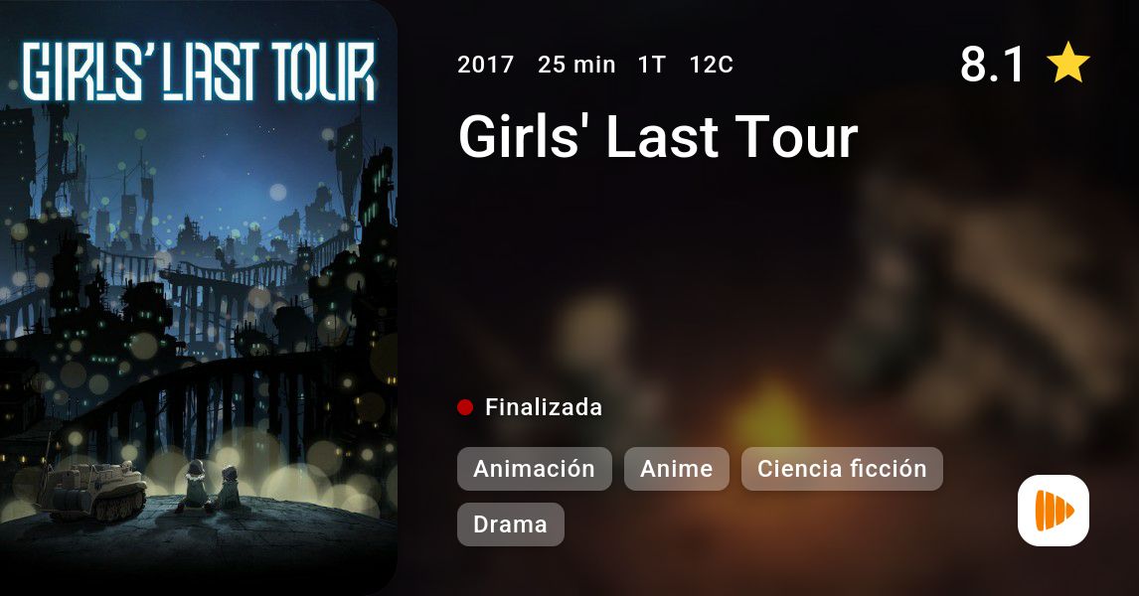The width and height of the screenshot is (1139, 596).
Task: Click the ruined city skyline on poster
Action: click(x=199, y=239)
